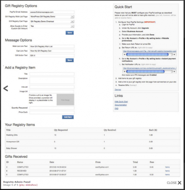Click the Notification URL link
This screenshot has height=190, width=185.
tap(150, 68)
